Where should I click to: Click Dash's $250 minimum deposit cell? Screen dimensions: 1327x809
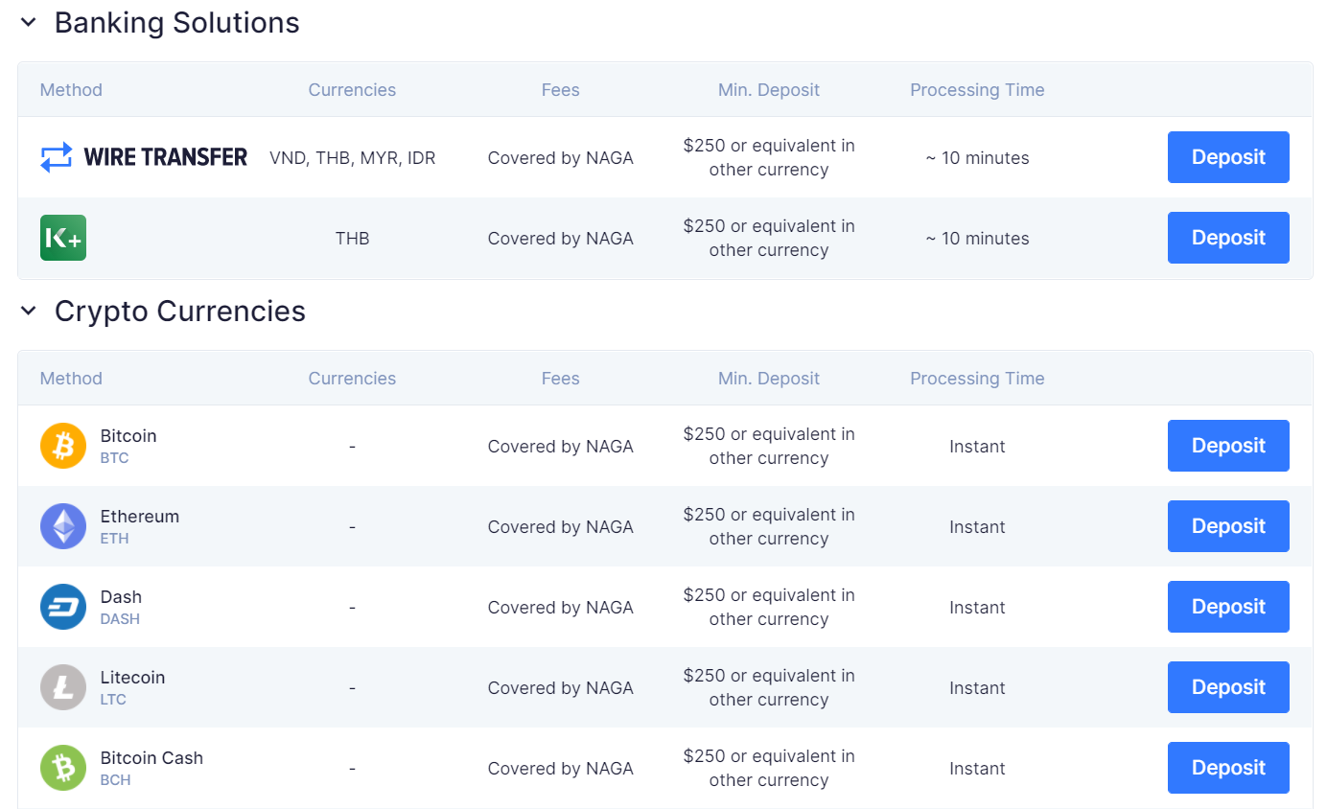pyautogui.click(x=769, y=607)
